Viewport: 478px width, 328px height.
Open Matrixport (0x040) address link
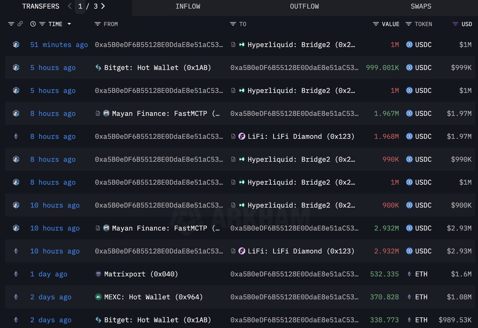(141, 274)
